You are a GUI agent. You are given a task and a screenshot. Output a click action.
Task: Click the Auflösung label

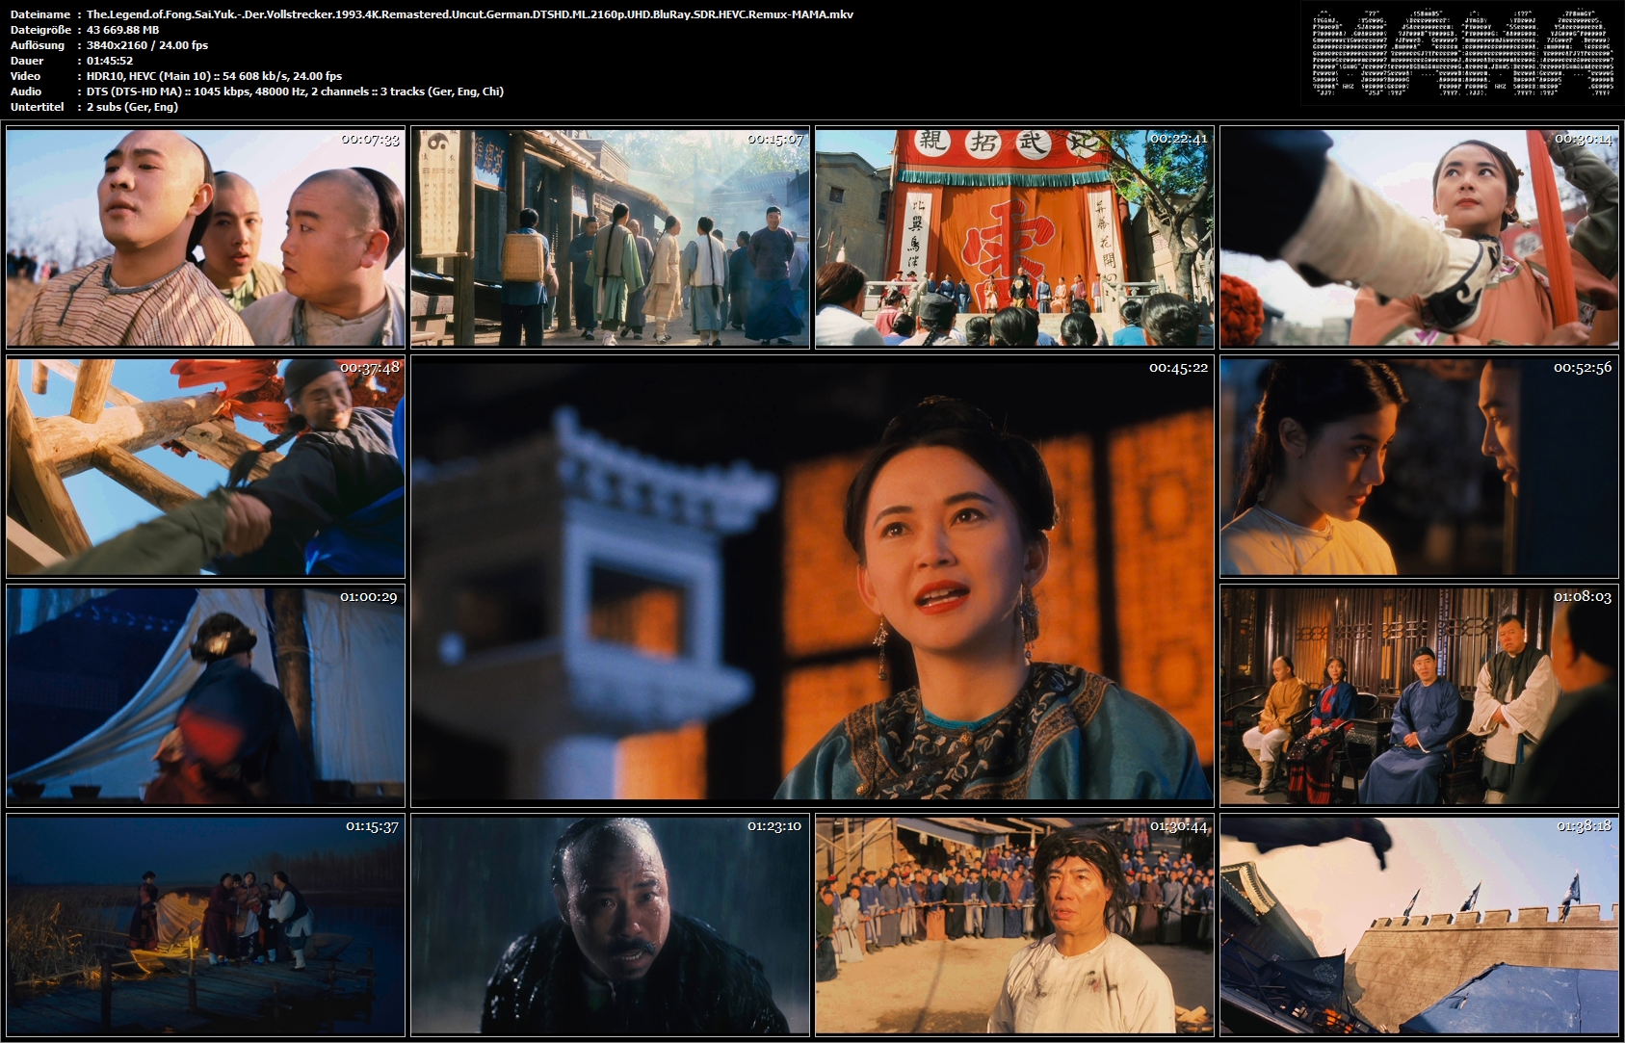click(38, 45)
